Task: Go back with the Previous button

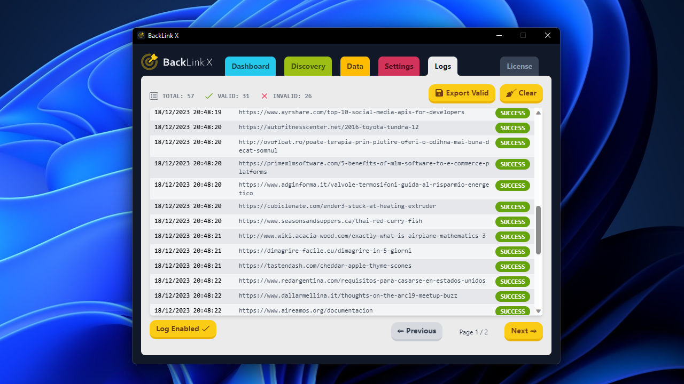Action: [x=416, y=331]
